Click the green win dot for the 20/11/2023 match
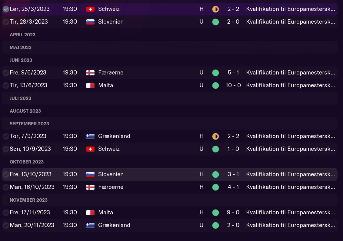 tap(215, 225)
